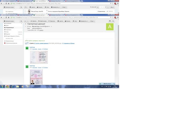Click 'Посмотреть' under img040.jpg
Image resolution: width=187 pixels, height=129 pixels.
35,49
